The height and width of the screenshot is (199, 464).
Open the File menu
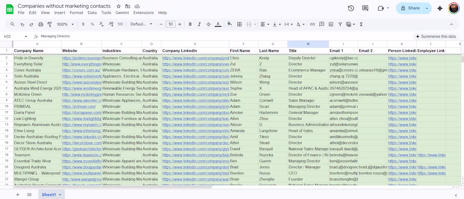tap(21, 13)
